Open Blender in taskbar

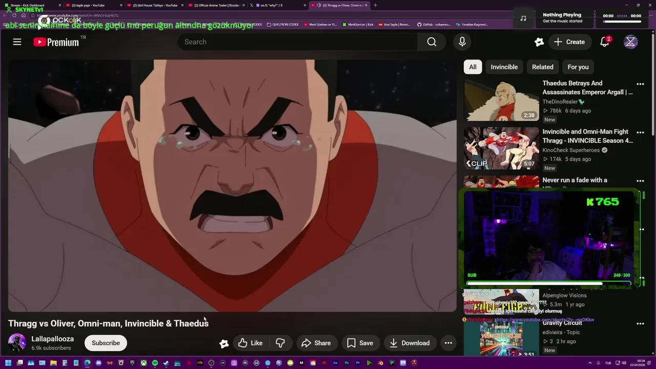pyautogui.click(x=380, y=363)
